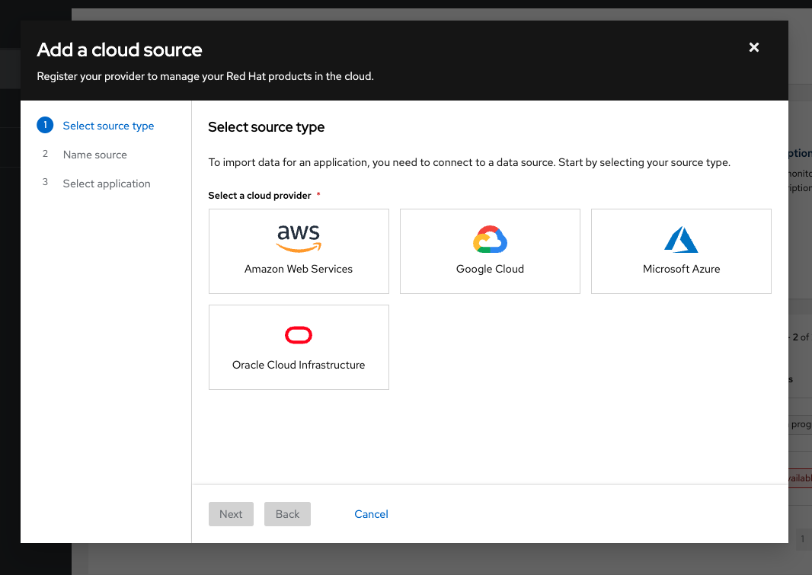Click the blue step 1 number badge
Screen dimensions: 812x575
click(45, 126)
